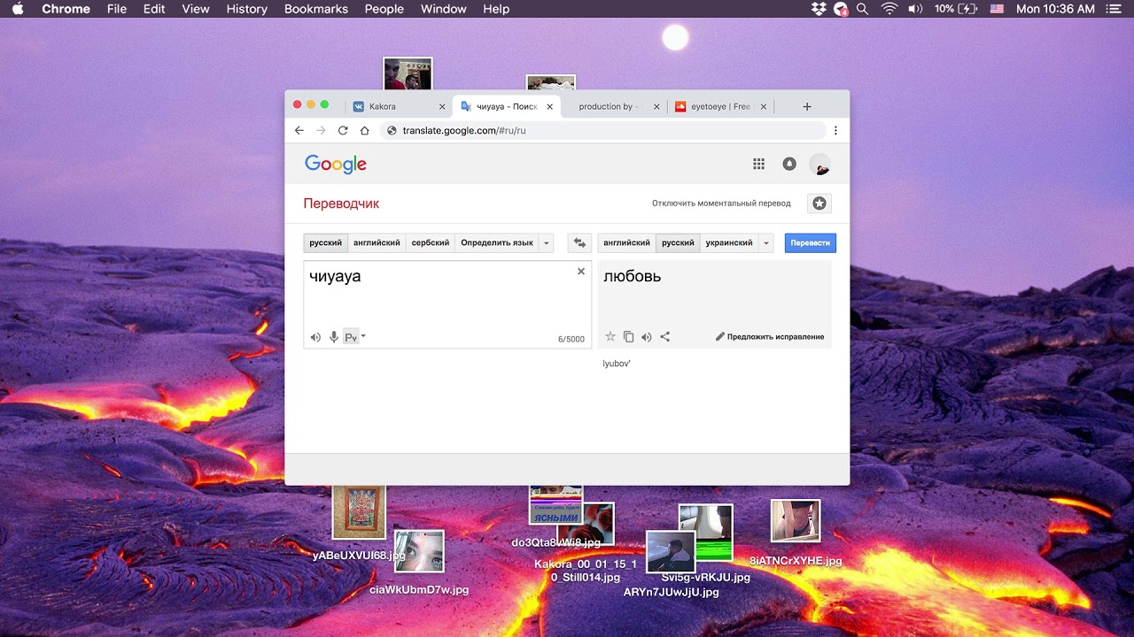Open the Wi-Fi status menu
The width and height of the screenshot is (1134, 637).
889,9
